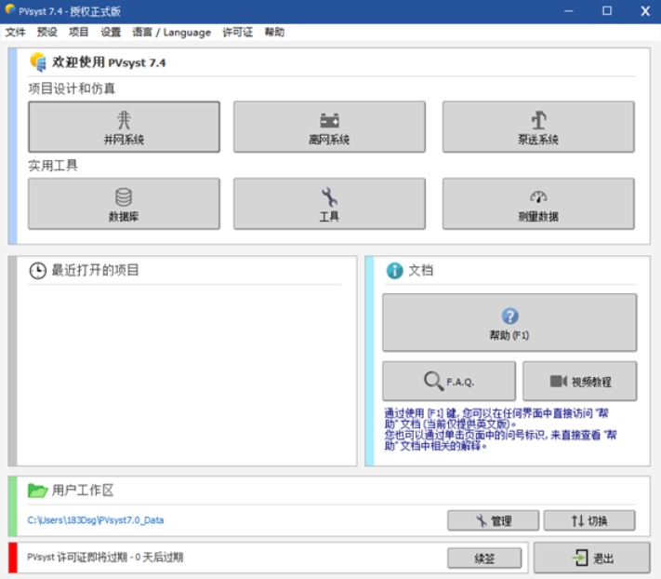Click the green folder icon beside 用户工作区
The width and height of the screenshot is (661, 579).
tap(37, 491)
